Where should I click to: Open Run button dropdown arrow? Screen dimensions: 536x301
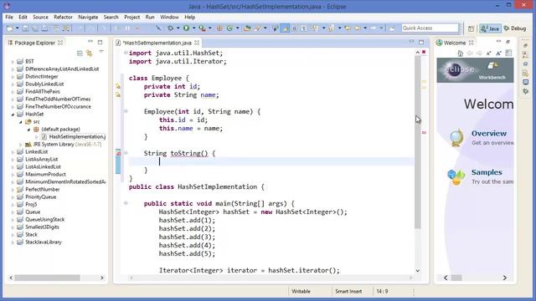(x=193, y=28)
